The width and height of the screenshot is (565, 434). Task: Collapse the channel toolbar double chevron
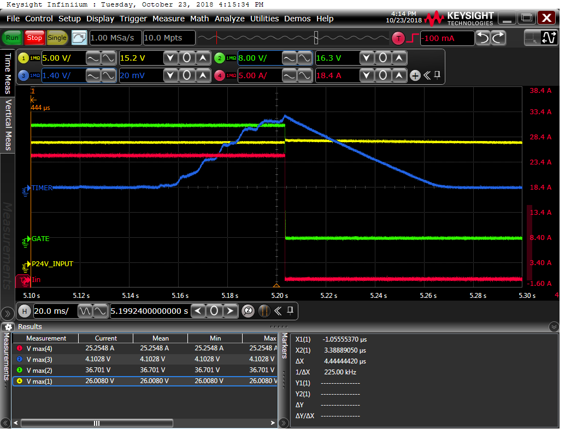[427, 75]
